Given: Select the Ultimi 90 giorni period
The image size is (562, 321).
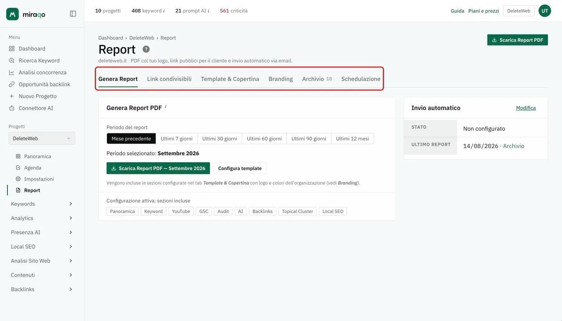Looking at the screenshot, I should [309, 138].
